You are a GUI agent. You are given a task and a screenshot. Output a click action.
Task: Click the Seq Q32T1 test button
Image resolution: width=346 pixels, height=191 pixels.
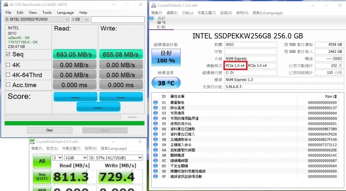click(42, 177)
